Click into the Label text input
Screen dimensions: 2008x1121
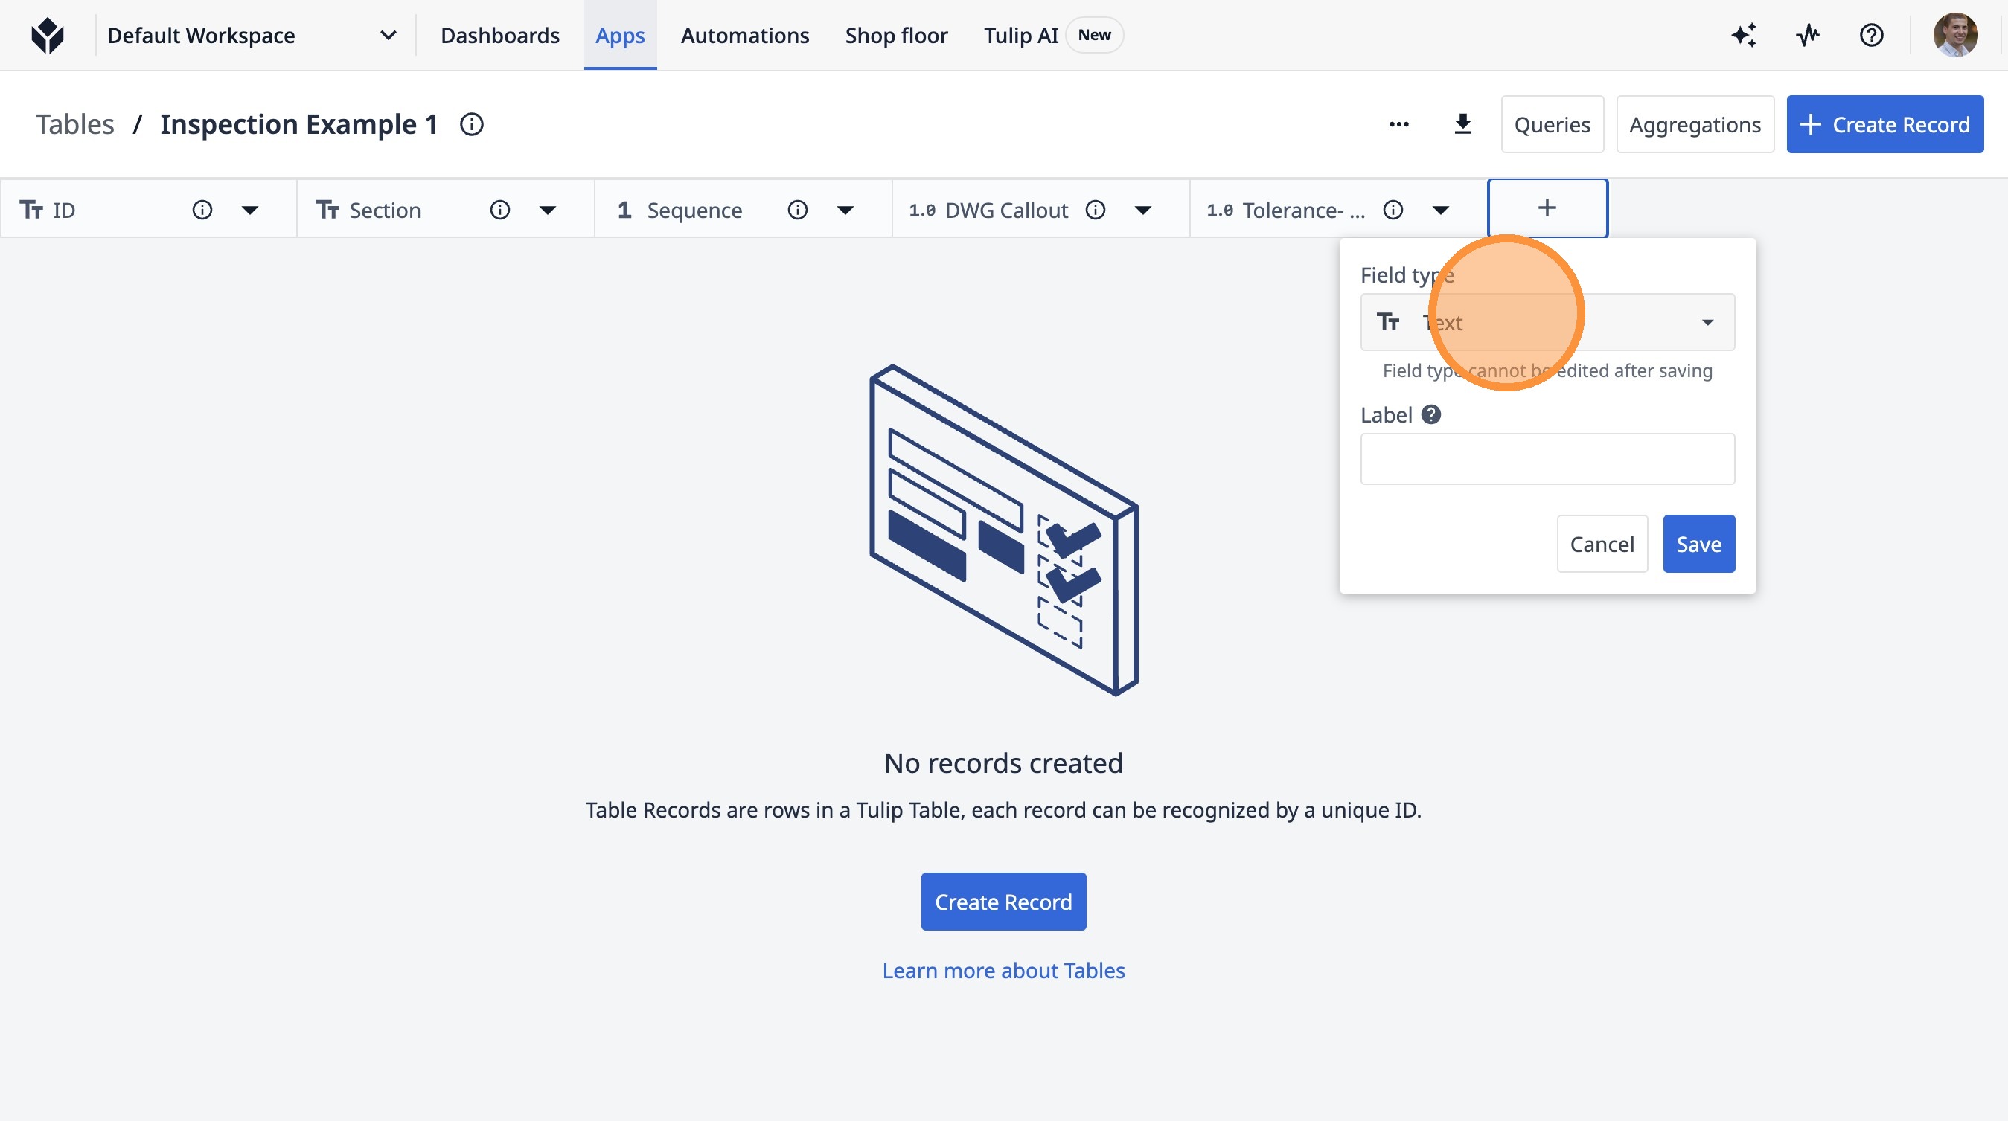(1547, 459)
